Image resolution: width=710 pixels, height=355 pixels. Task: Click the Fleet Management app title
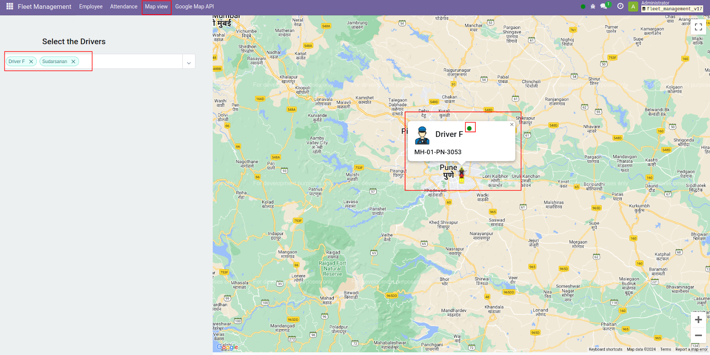tap(44, 7)
